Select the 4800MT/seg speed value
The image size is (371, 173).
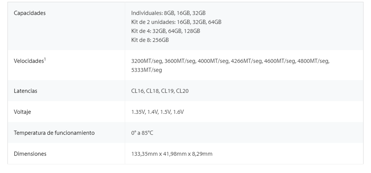click(x=313, y=61)
